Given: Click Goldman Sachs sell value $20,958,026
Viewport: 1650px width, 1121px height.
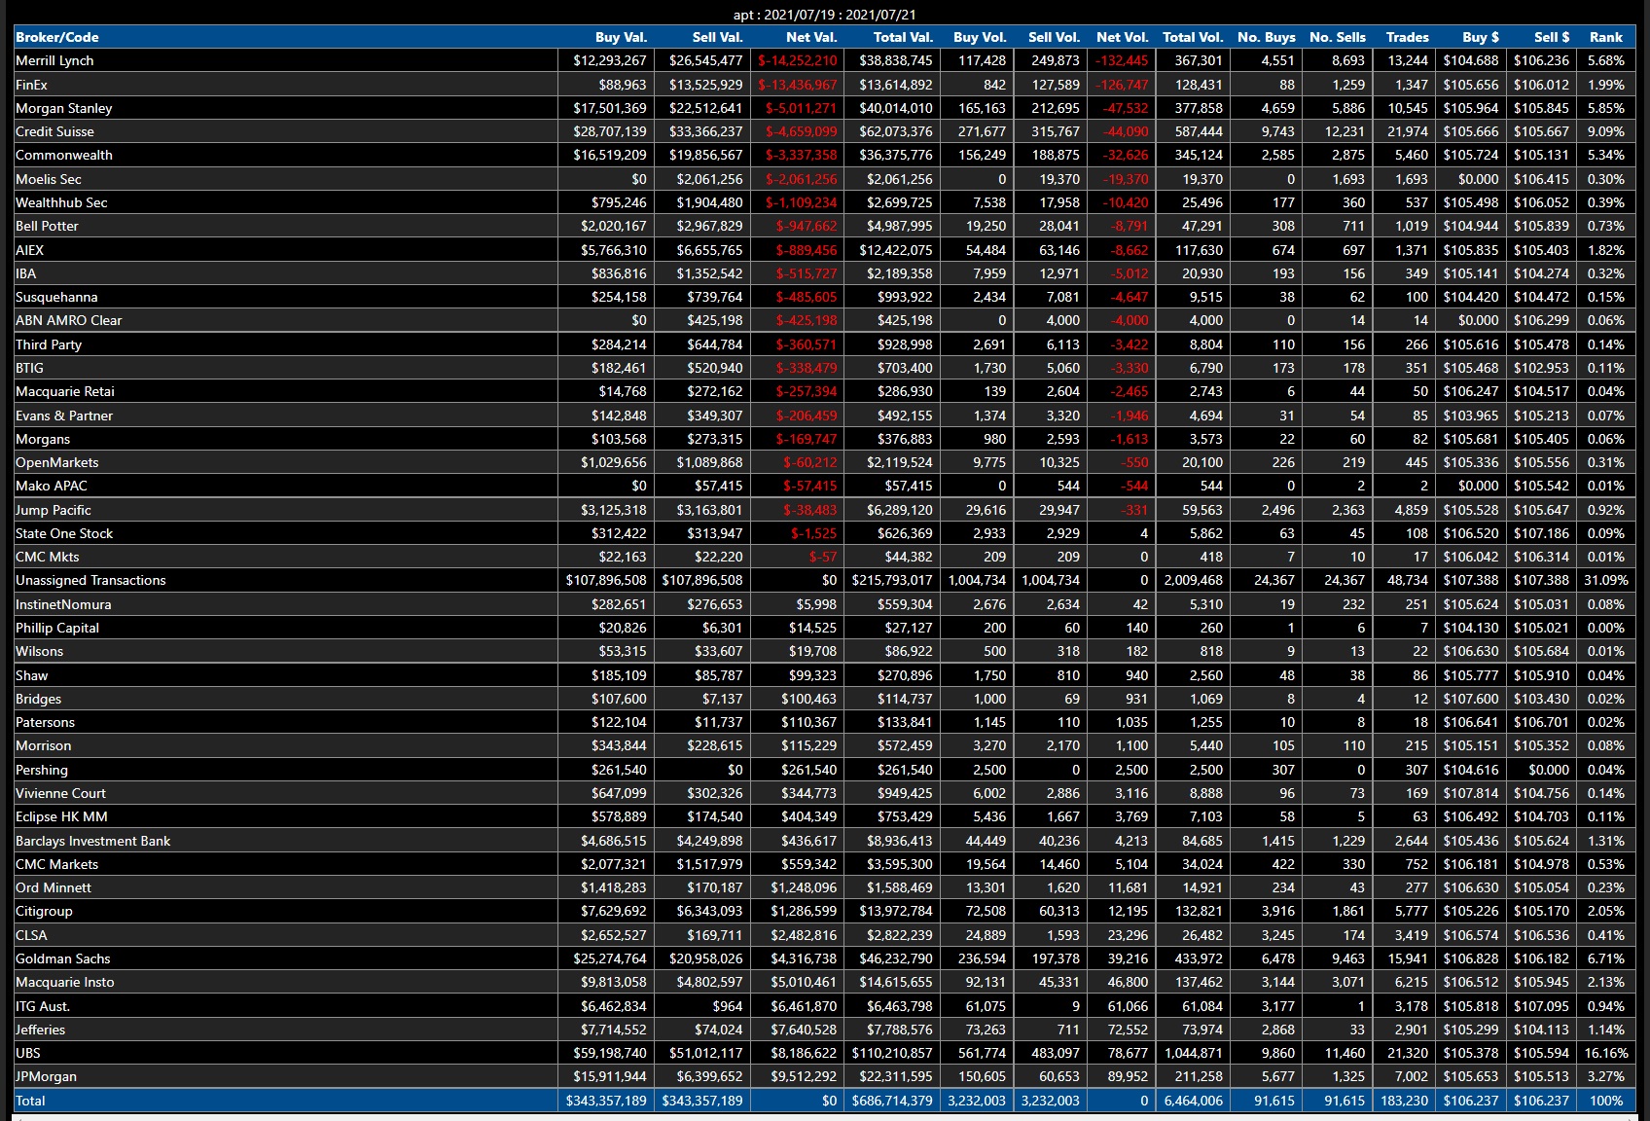Looking at the screenshot, I should (x=705, y=958).
